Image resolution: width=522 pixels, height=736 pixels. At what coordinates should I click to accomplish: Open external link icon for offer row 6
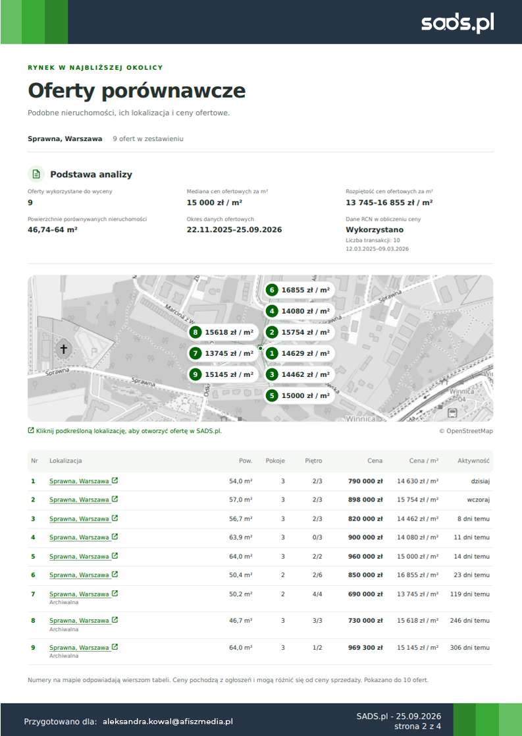point(115,575)
